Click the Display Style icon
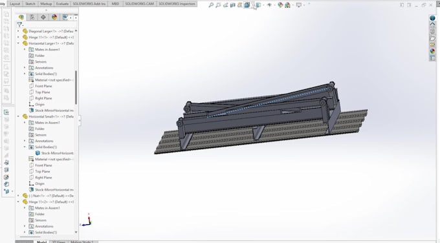 [258, 5]
